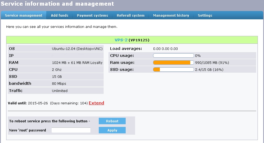Select the OS value Ubuntu-12.04 (Desktop+VNC)
Image resolution: width=264 pixels, height=143 pixels.
point(77,49)
